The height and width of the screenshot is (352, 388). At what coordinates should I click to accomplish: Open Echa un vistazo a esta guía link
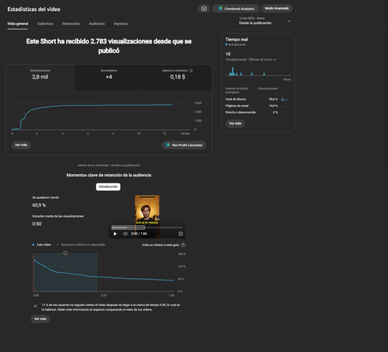point(161,245)
